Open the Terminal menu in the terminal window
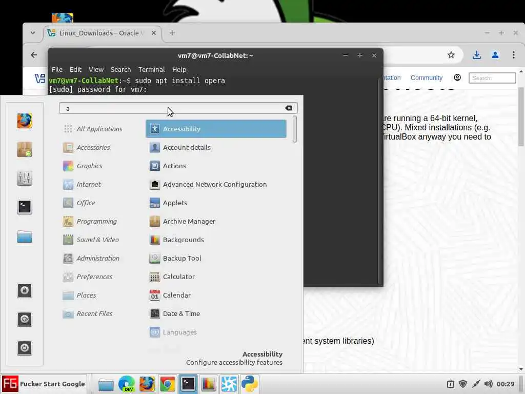The width and height of the screenshot is (525, 394). coord(151,69)
